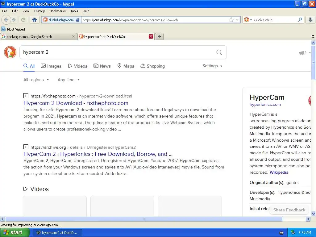Go back with the Back arrow button
The width and height of the screenshot is (316, 237).
point(6,20)
